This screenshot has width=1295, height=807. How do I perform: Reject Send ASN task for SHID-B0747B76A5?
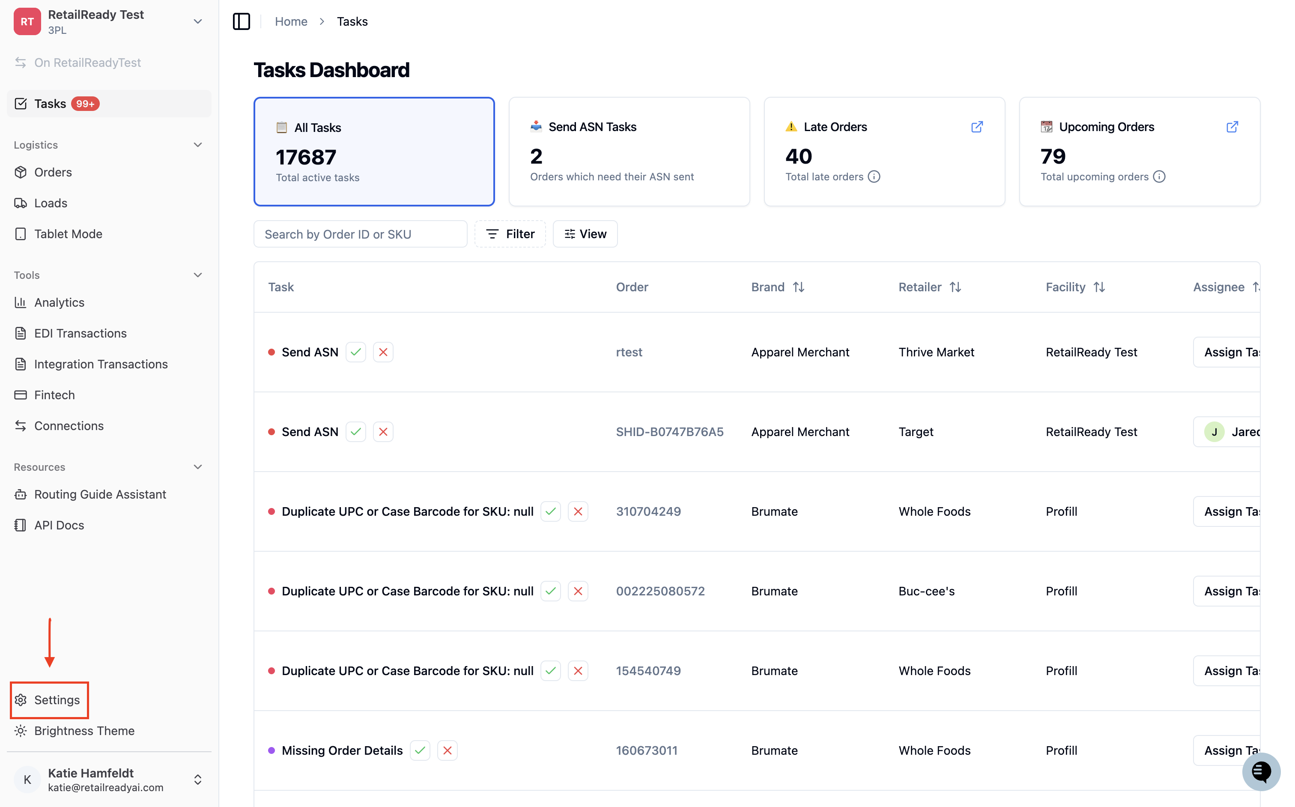pos(383,432)
